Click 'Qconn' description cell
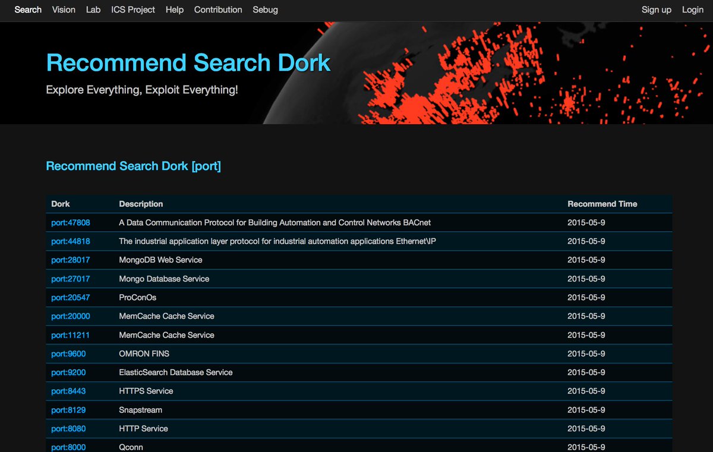713x452 pixels. point(131,447)
